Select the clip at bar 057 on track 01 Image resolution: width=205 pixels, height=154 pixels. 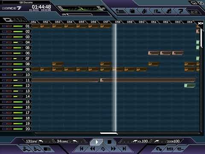point(105,26)
